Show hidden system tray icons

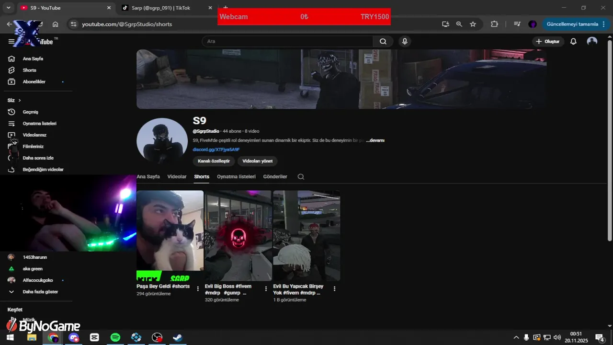pyautogui.click(x=516, y=338)
